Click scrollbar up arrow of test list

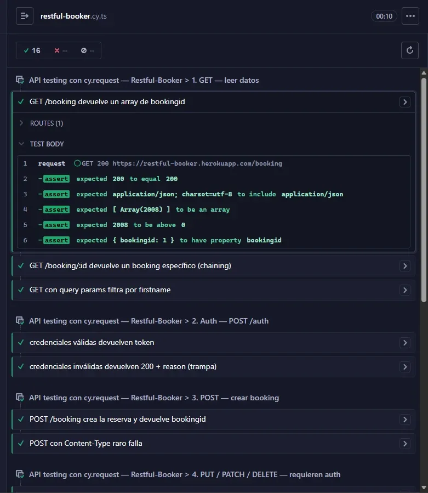point(424,73)
